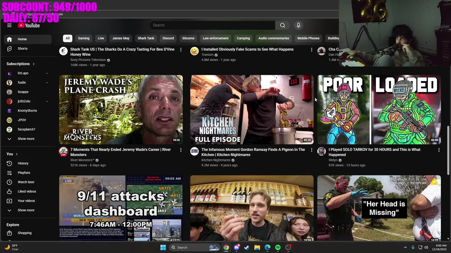Start voice search with microphone icon
Viewport: 451px width, 253px height.
click(298, 25)
